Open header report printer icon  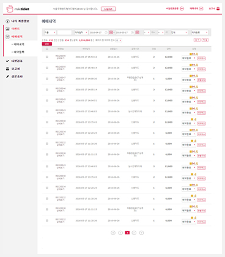coord(218,9)
